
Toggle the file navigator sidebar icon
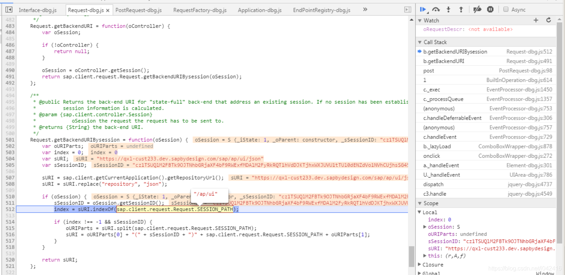click(x=9, y=10)
